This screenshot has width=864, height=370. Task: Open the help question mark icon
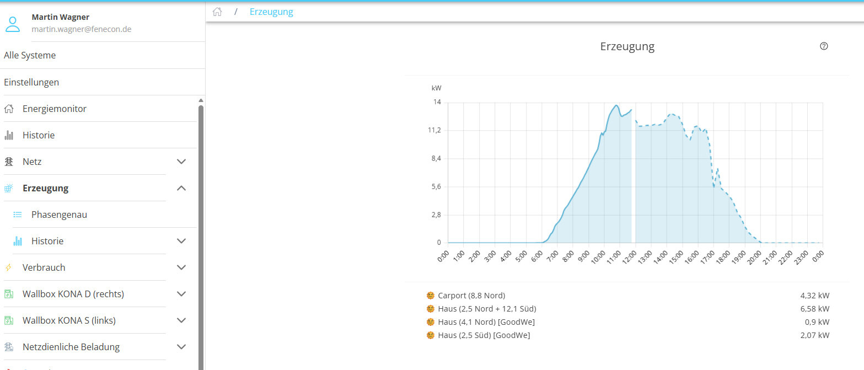tap(824, 46)
